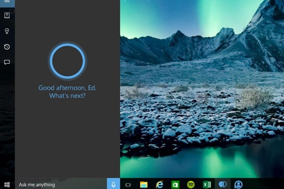Open Spotify from the taskbar
Screen dimensions: 284x189
(x=191, y=185)
